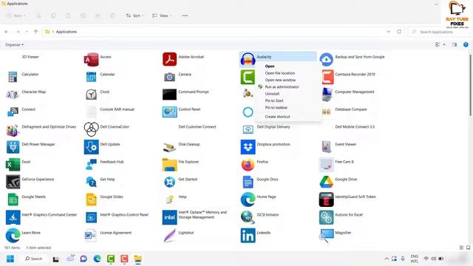The width and height of the screenshot is (473, 266).
Task: Open the Help question mark button
Action: tap(466, 44)
